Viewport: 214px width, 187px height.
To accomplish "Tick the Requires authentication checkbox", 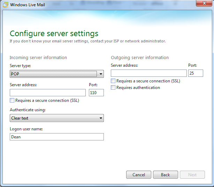I will (x=113, y=87).
